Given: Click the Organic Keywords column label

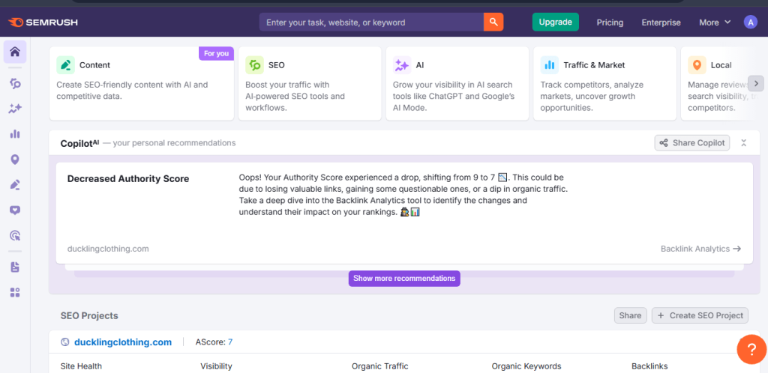Looking at the screenshot, I should coord(526,366).
